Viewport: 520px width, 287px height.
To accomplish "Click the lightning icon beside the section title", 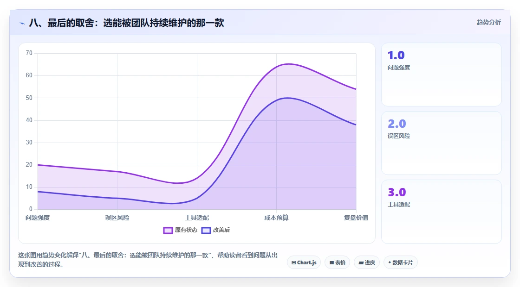I will [22, 23].
